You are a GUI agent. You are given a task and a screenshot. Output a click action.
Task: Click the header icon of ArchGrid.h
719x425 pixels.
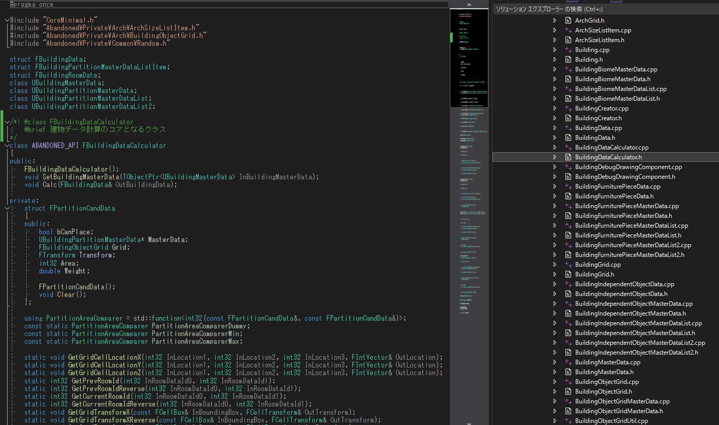[568, 20]
